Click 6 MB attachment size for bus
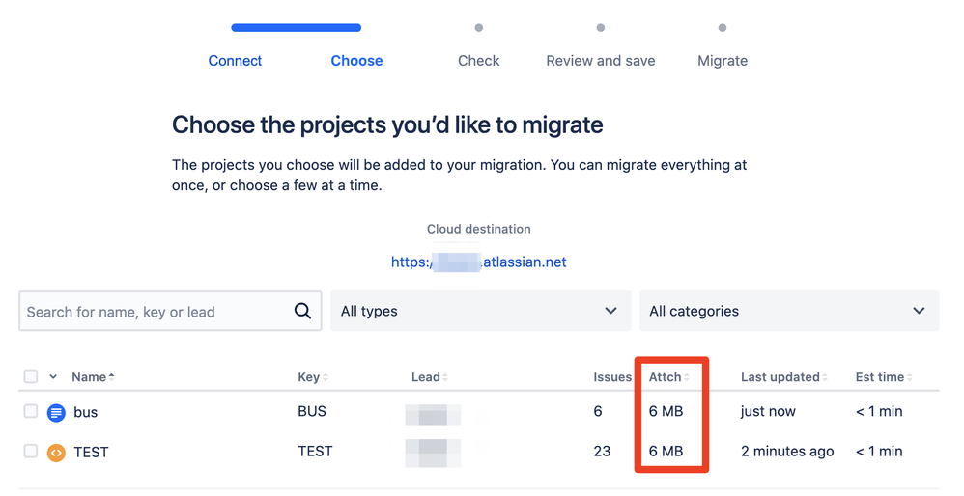The height and width of the screenshot is (496, 964). [x=666, y=411]
